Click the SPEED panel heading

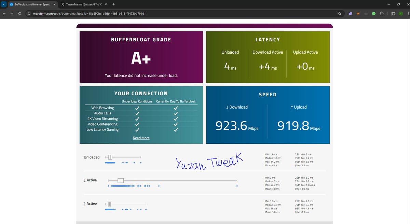(268, 95)
